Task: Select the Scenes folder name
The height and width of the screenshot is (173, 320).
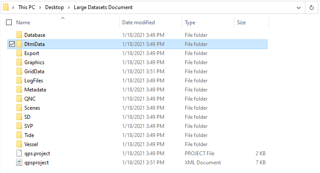Action: [32, 108]
